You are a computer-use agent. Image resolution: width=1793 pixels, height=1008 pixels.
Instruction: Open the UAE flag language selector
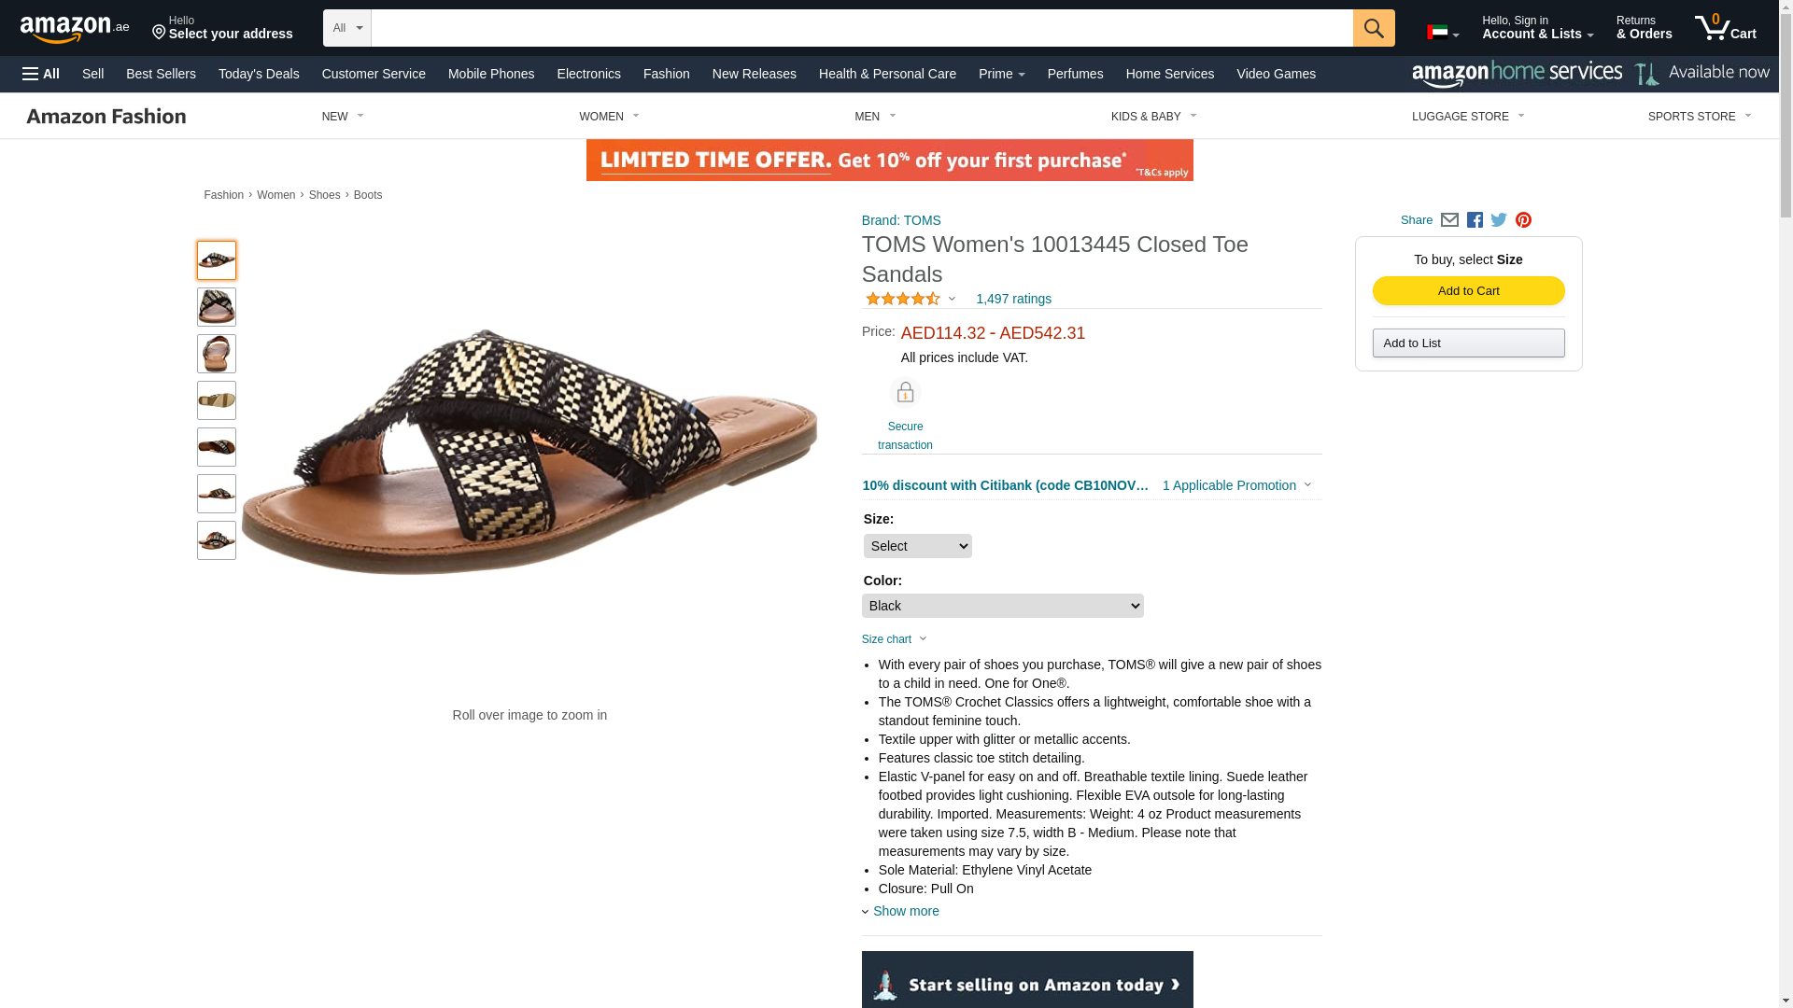point(1442,33)
